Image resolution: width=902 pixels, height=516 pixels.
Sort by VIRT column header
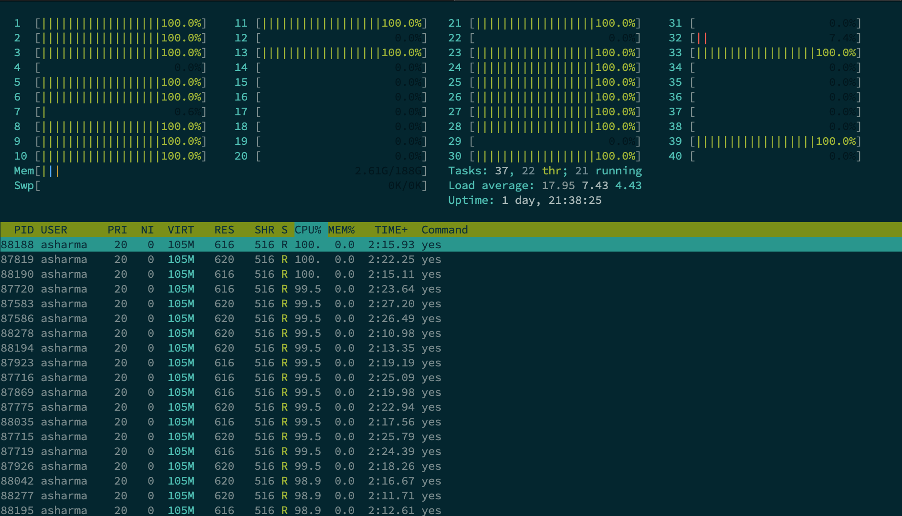coord(181,230)
